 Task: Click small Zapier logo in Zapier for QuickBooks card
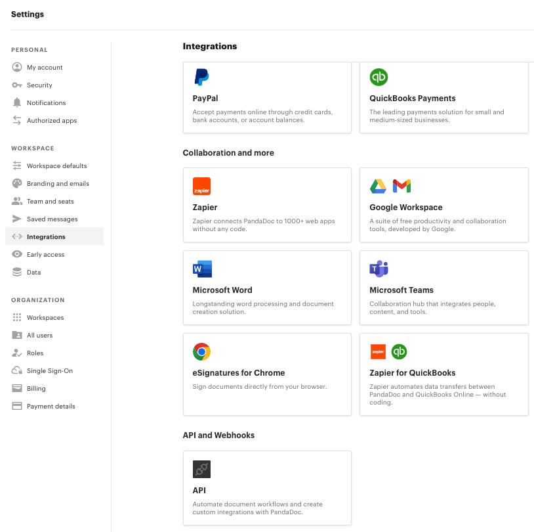coord(378,351)
